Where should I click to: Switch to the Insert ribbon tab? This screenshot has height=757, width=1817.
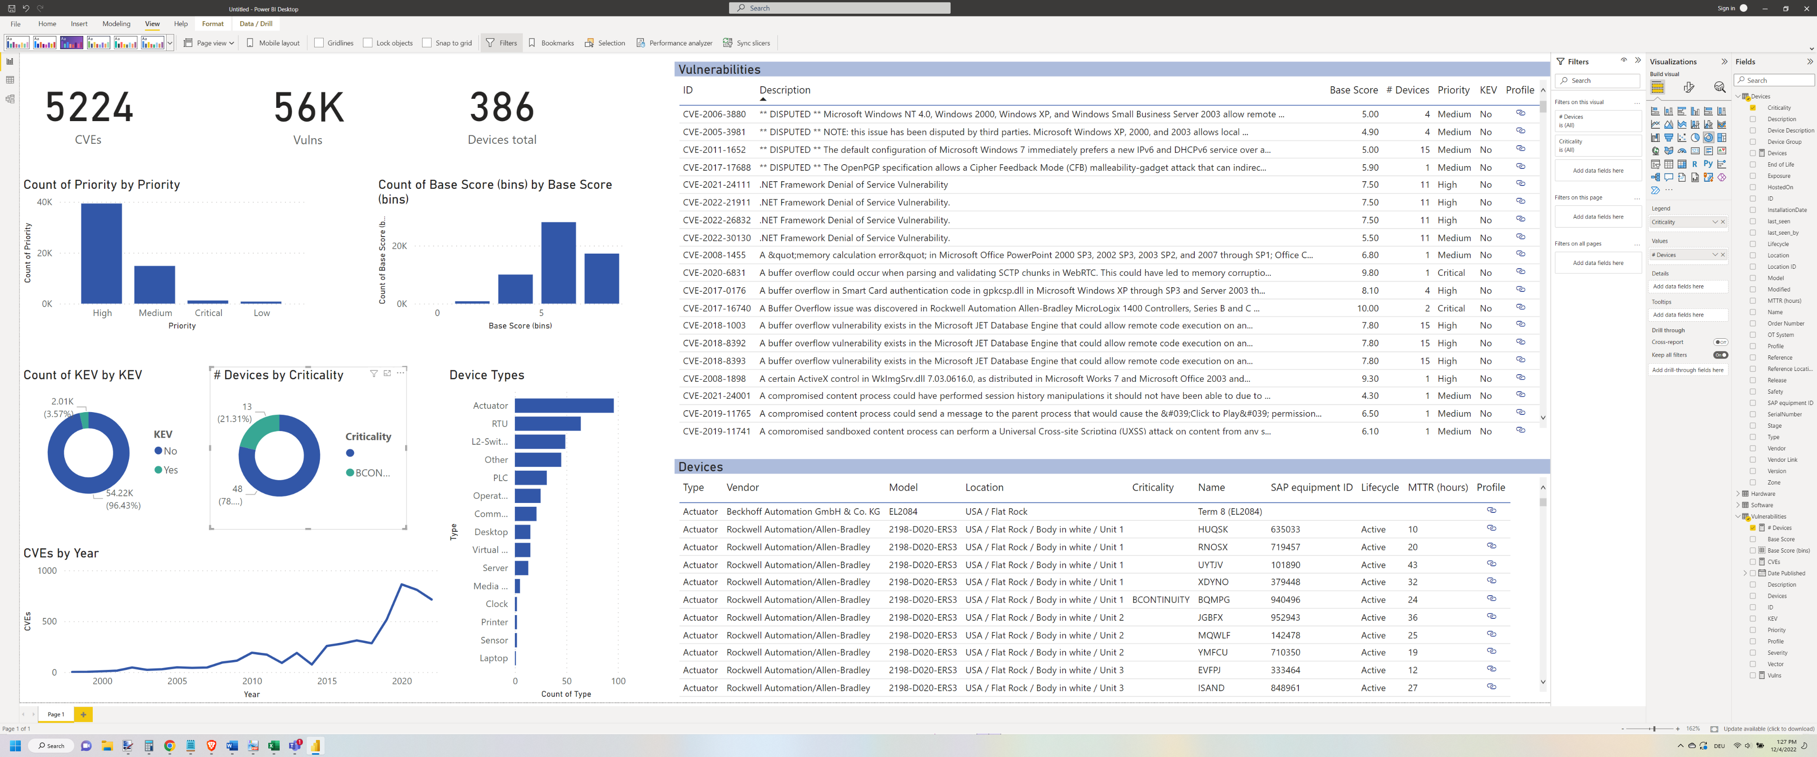[x=79, y=24]
